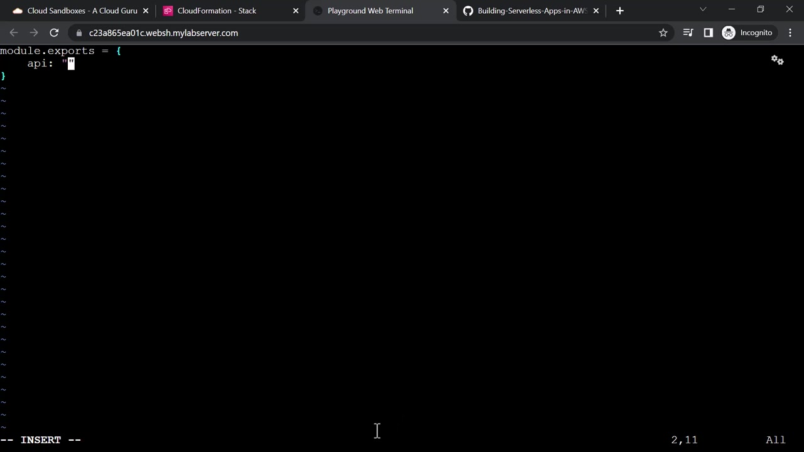Open the Chrome three-dot menu
The height and width of the screenshot is (452, 804).
[790, 33]
